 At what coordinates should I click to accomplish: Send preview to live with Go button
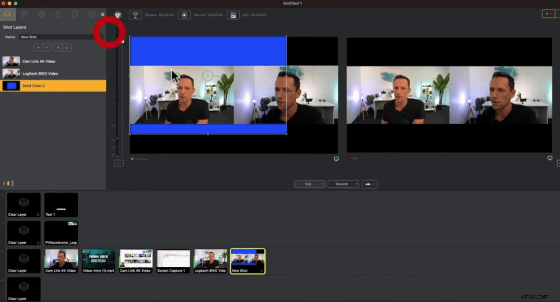(370, 184)
